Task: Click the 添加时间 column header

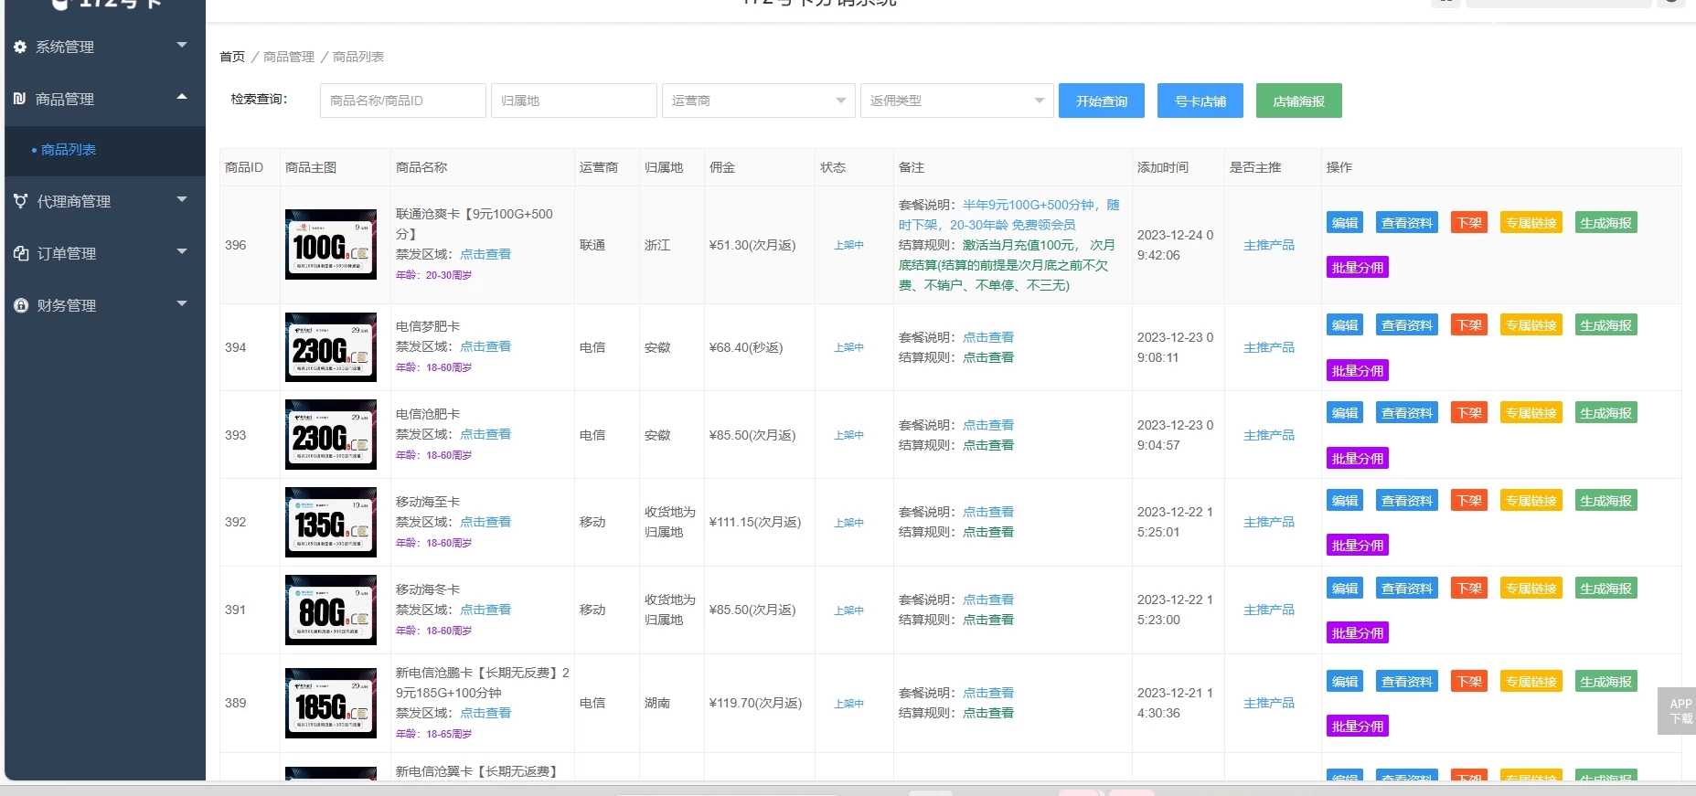Action: (1163, 167)
